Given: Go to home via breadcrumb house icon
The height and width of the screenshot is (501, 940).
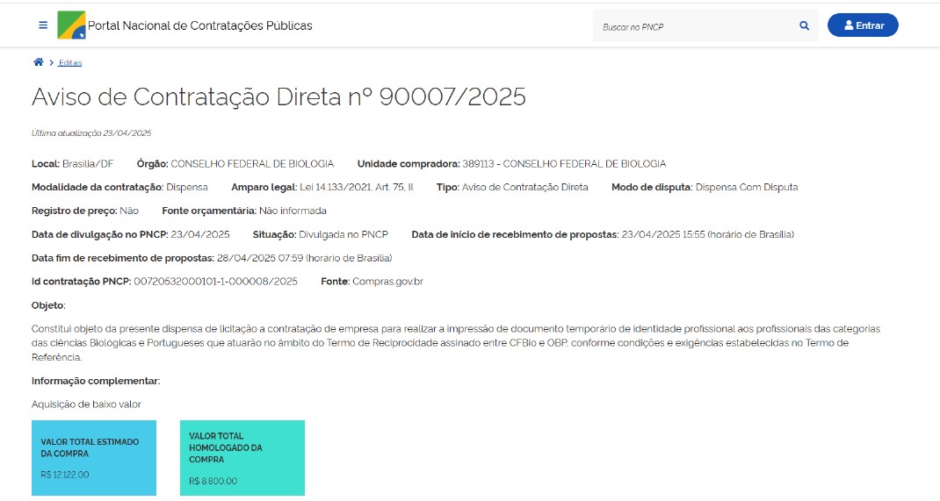Looking at the screenshot, I should (38, 62).
